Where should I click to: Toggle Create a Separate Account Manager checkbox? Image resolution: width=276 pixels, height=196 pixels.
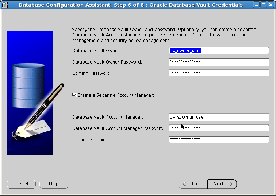[74, 95]
